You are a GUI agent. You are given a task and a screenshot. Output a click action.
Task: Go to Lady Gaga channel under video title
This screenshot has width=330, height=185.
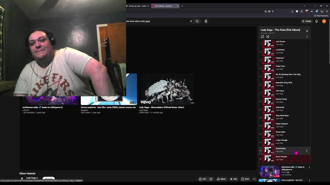(31, 178)
